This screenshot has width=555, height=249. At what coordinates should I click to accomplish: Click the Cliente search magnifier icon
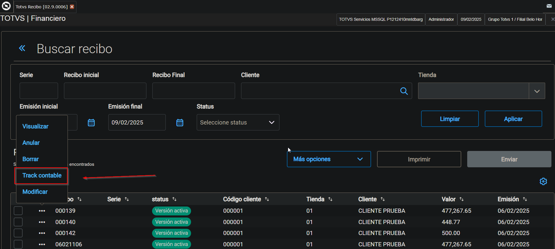(404, 91)
